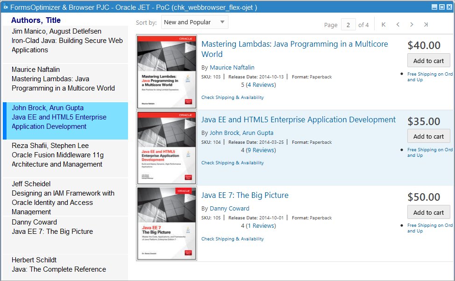This screenshot has height=281, width=455.
Task: Click Release Date: 2014-10-01 text
Action: (x=256, y=218)
